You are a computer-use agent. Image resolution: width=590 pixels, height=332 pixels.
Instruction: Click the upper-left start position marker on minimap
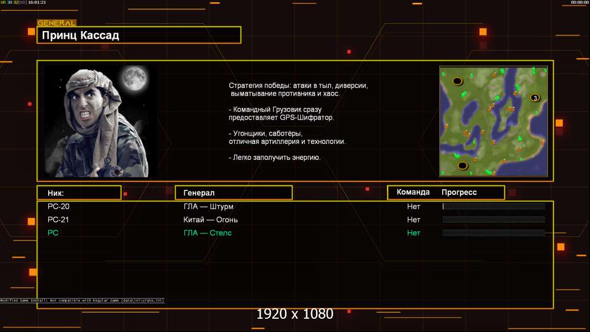click(457, 81)
